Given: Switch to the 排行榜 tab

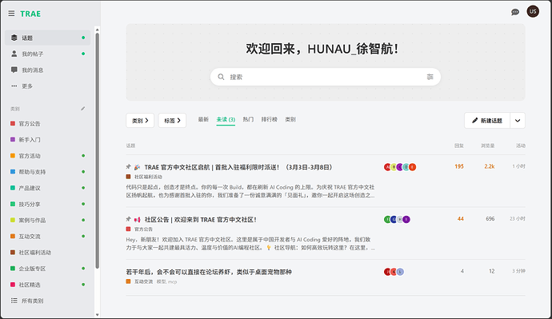Looking at the screenshot, I should pyautogui.click(x=270, y=120).
